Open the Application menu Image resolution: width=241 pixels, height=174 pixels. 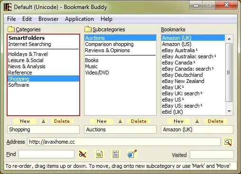(x=79, y=19)
